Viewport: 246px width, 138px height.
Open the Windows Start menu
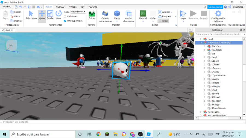click(x=5, y=134)
